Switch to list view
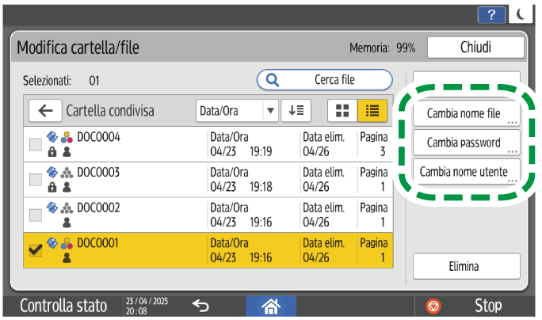The width and height of the screenshot is (542, 320). [x=372, y=111]
